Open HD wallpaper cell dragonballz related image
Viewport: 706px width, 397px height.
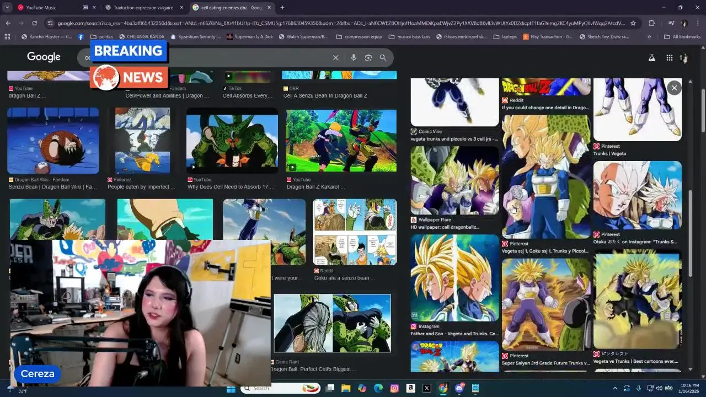point(454,181)
